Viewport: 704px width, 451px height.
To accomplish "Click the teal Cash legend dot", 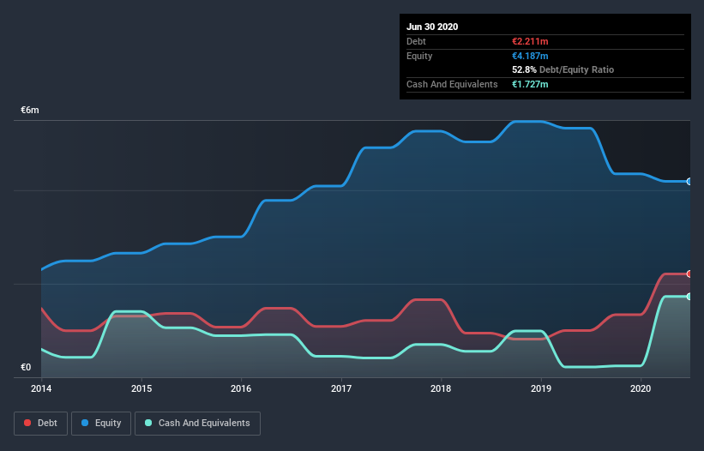I will tap(148, 423).
